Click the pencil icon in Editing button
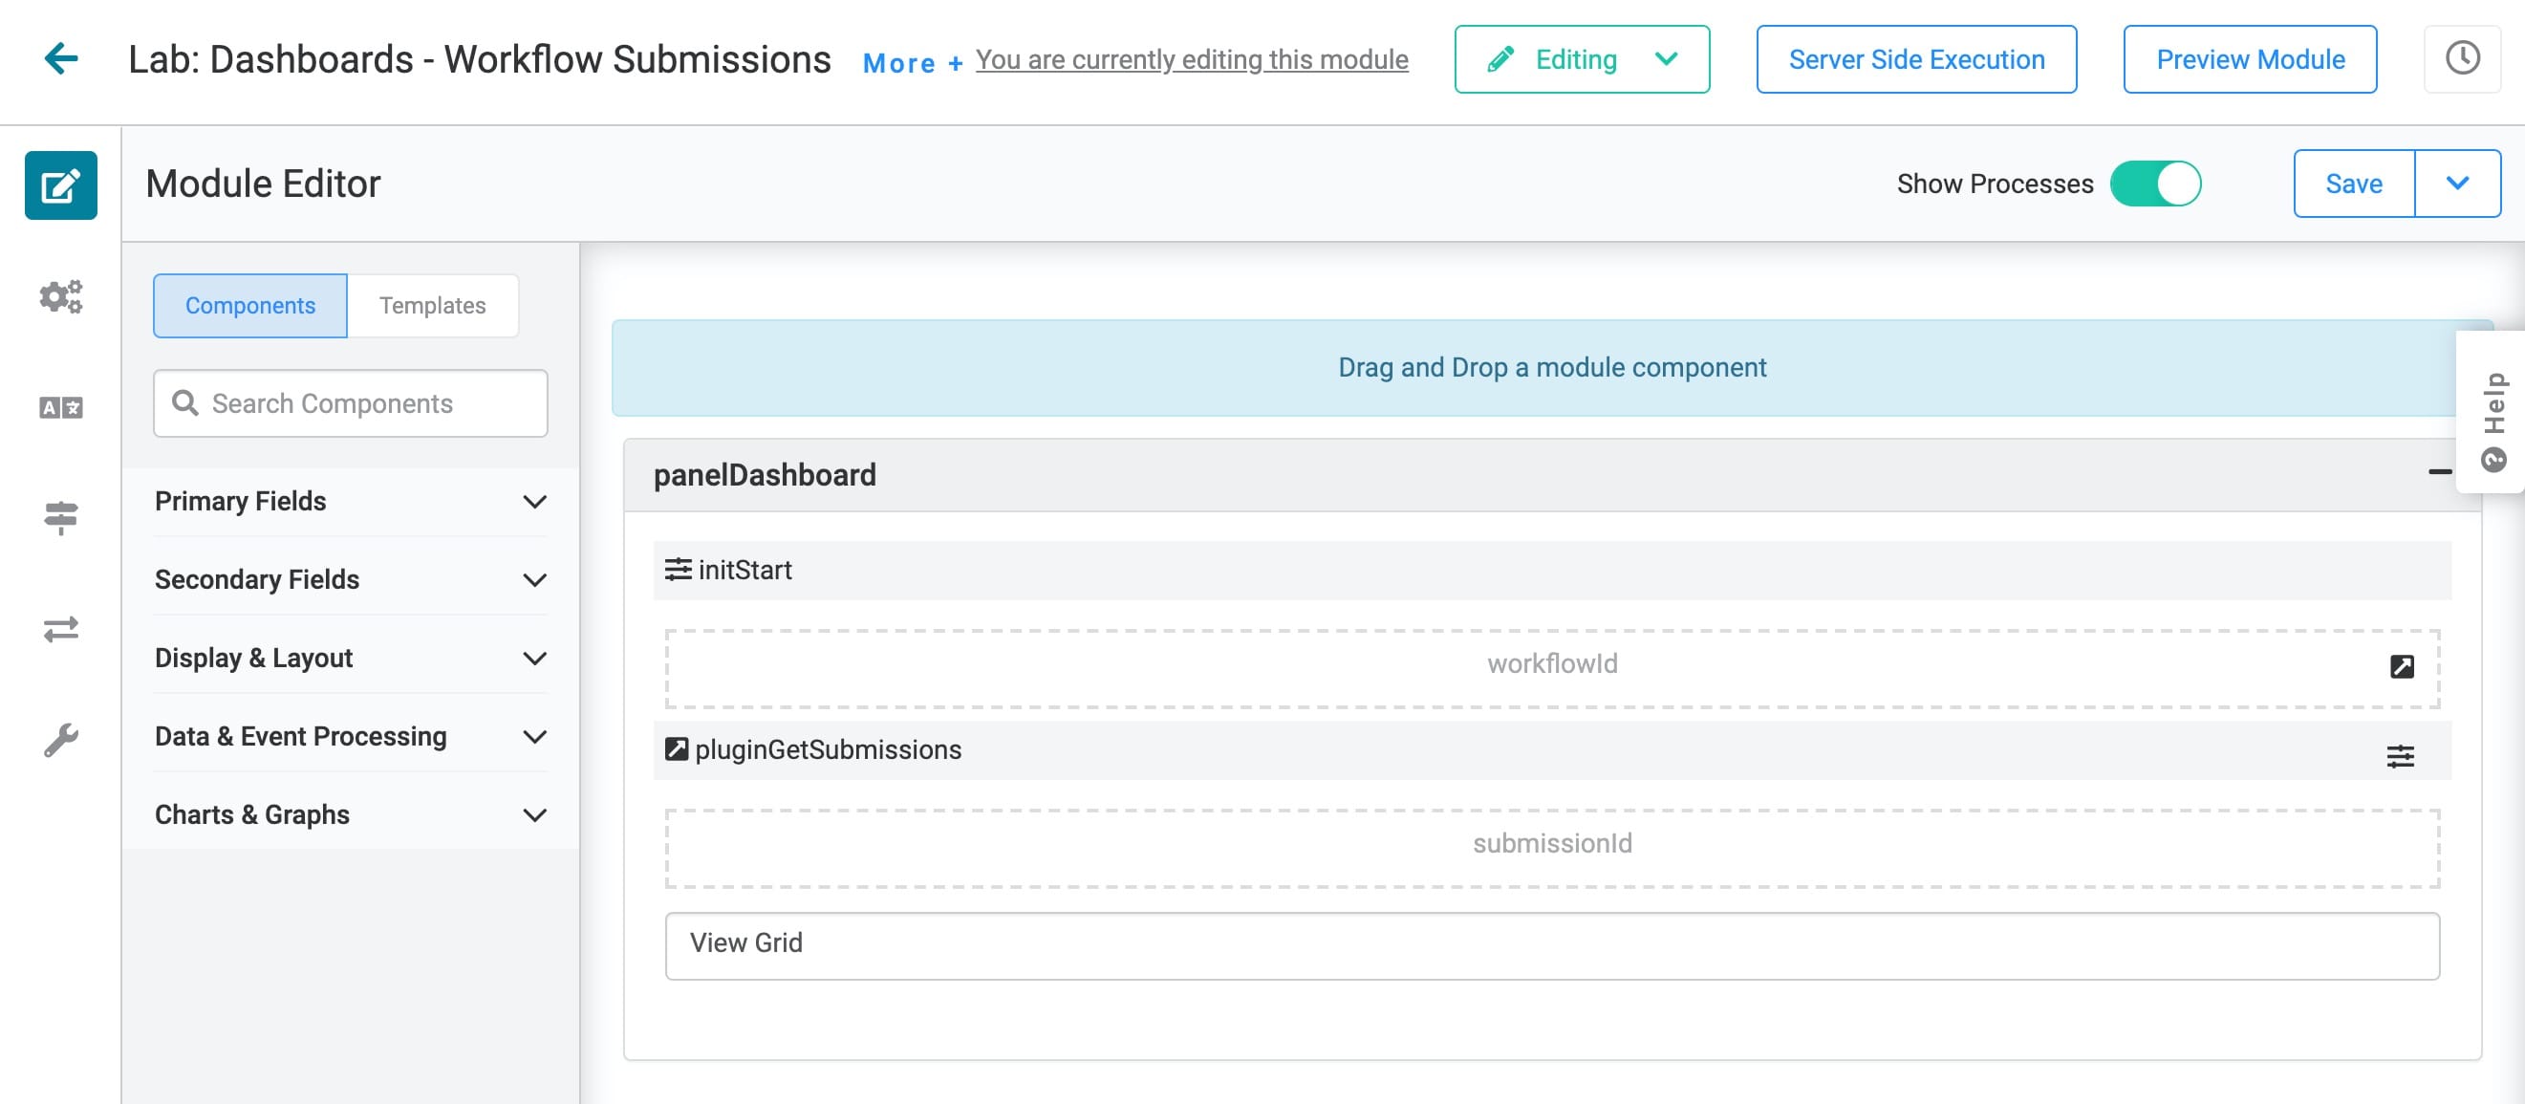The height and width of the screenshot is (1104, 2525). click(x=1500, y=59)
